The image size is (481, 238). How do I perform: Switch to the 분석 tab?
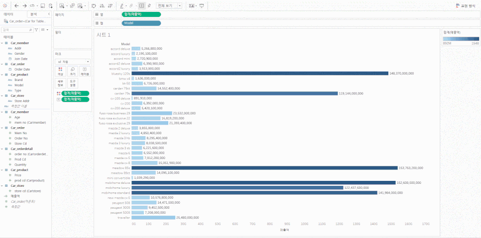(x=33, y=14)
